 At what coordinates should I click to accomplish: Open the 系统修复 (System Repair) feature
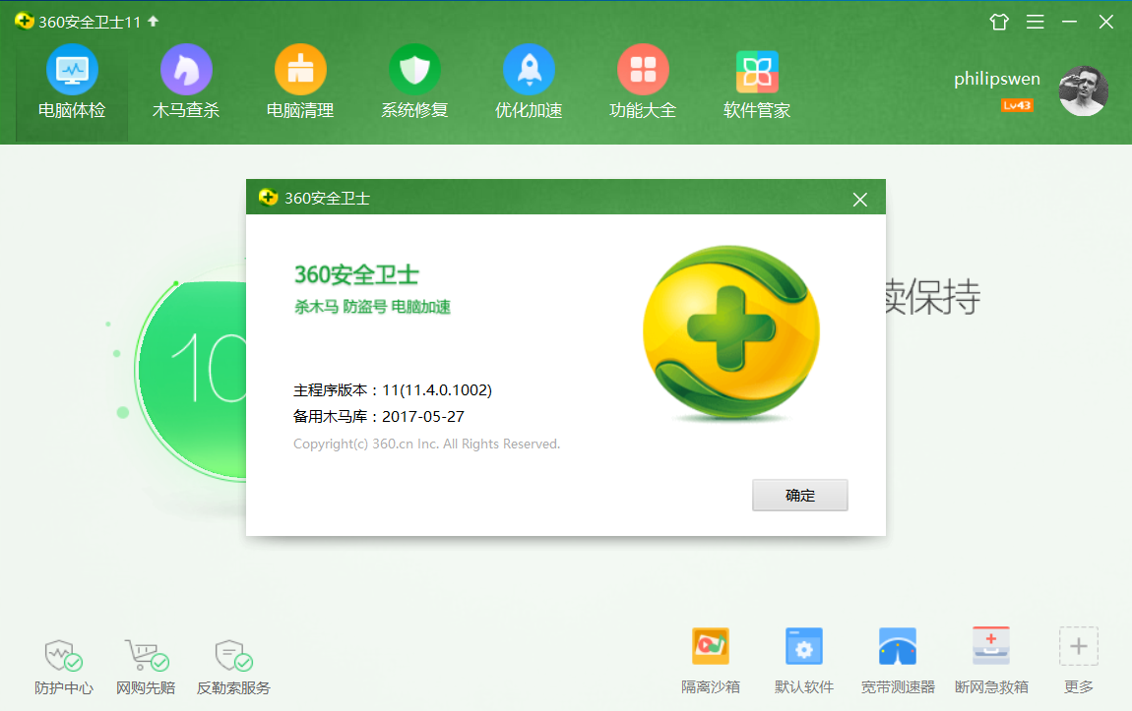[414, 81]
